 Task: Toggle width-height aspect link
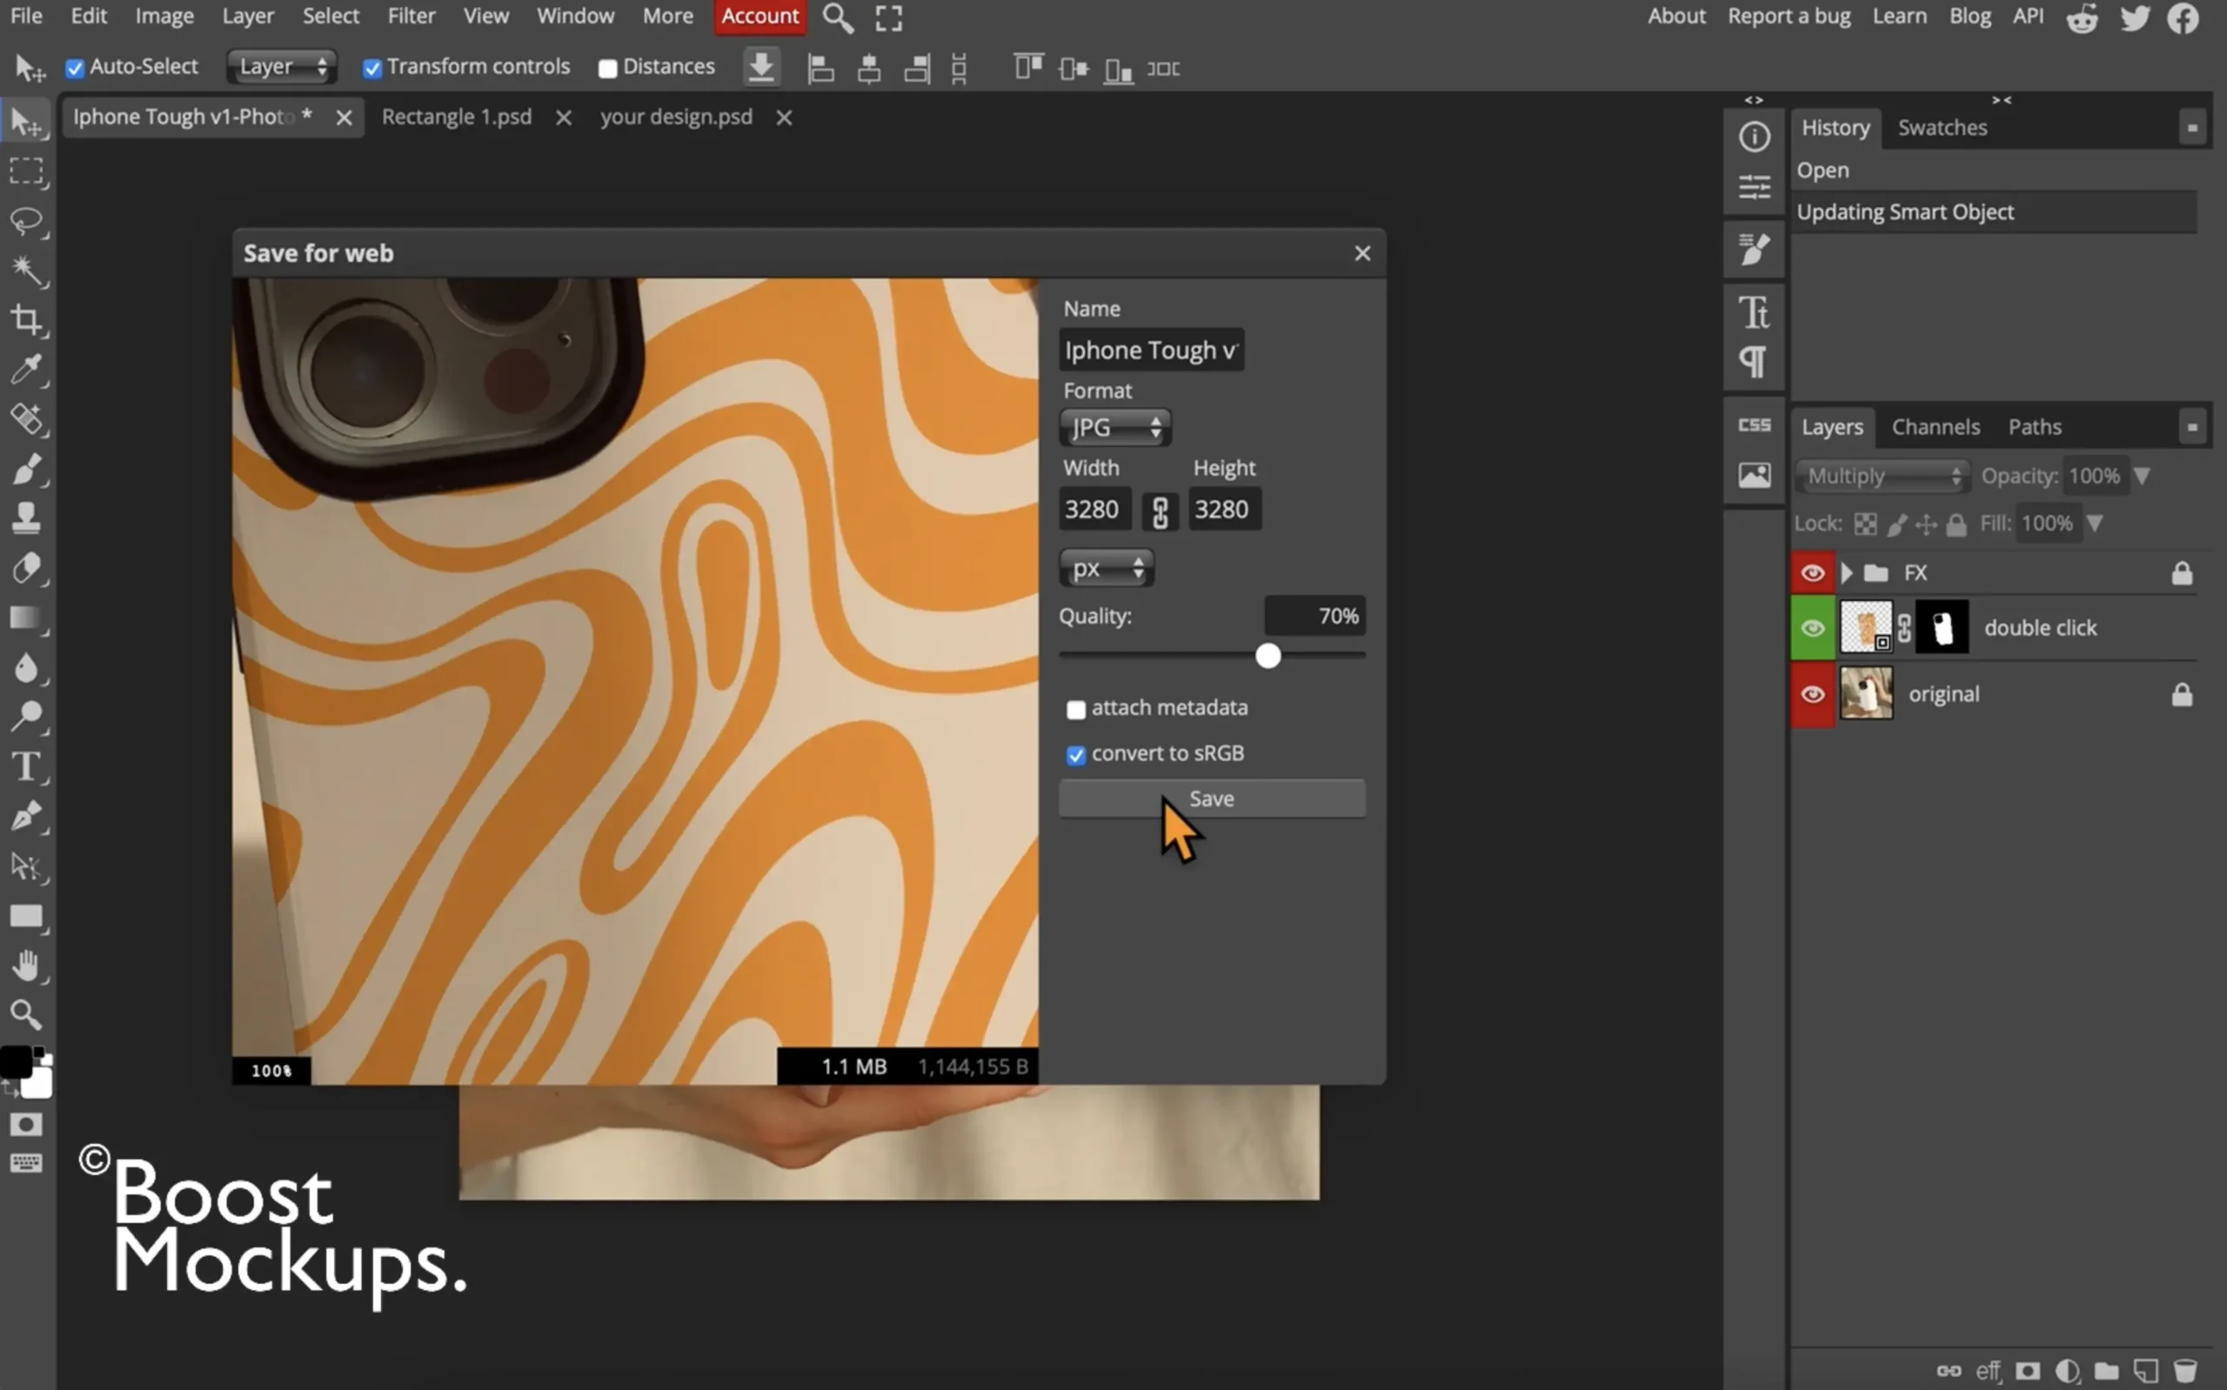(x=1160, y=511)
